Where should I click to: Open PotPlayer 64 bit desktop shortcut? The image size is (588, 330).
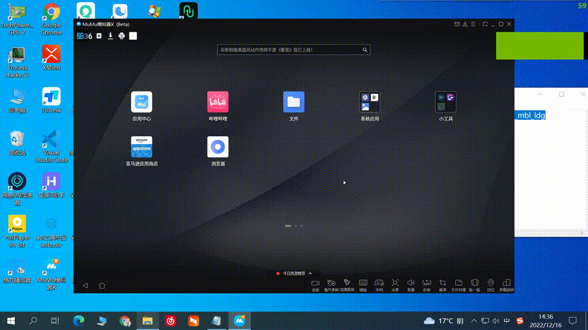[17, 231]
